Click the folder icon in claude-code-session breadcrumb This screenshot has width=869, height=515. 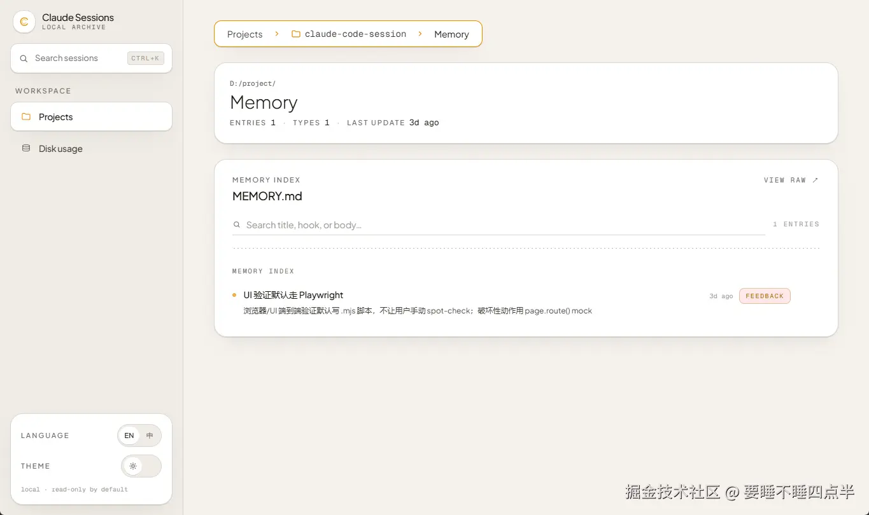click(296, 34)
